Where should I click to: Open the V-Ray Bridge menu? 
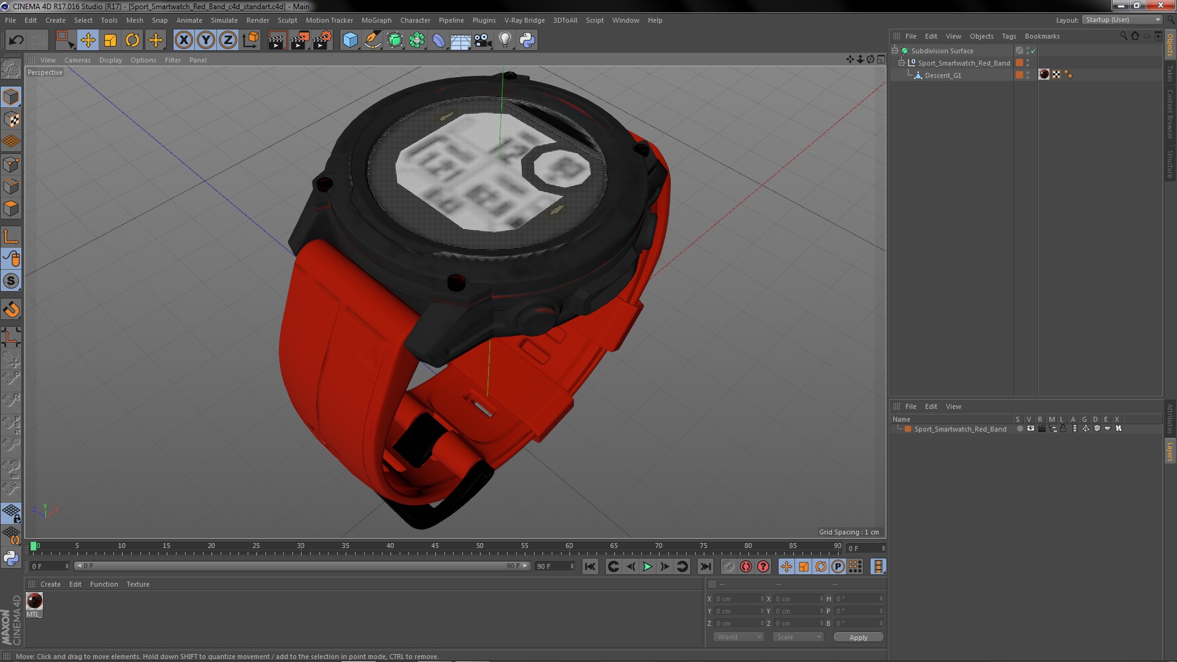point(524,20)
